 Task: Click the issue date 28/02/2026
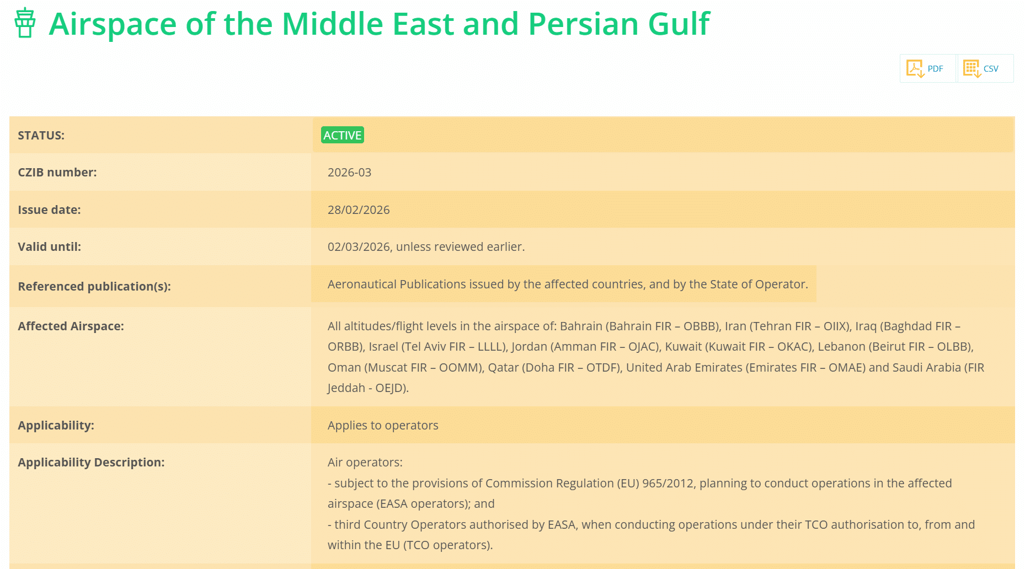point(359,210)
